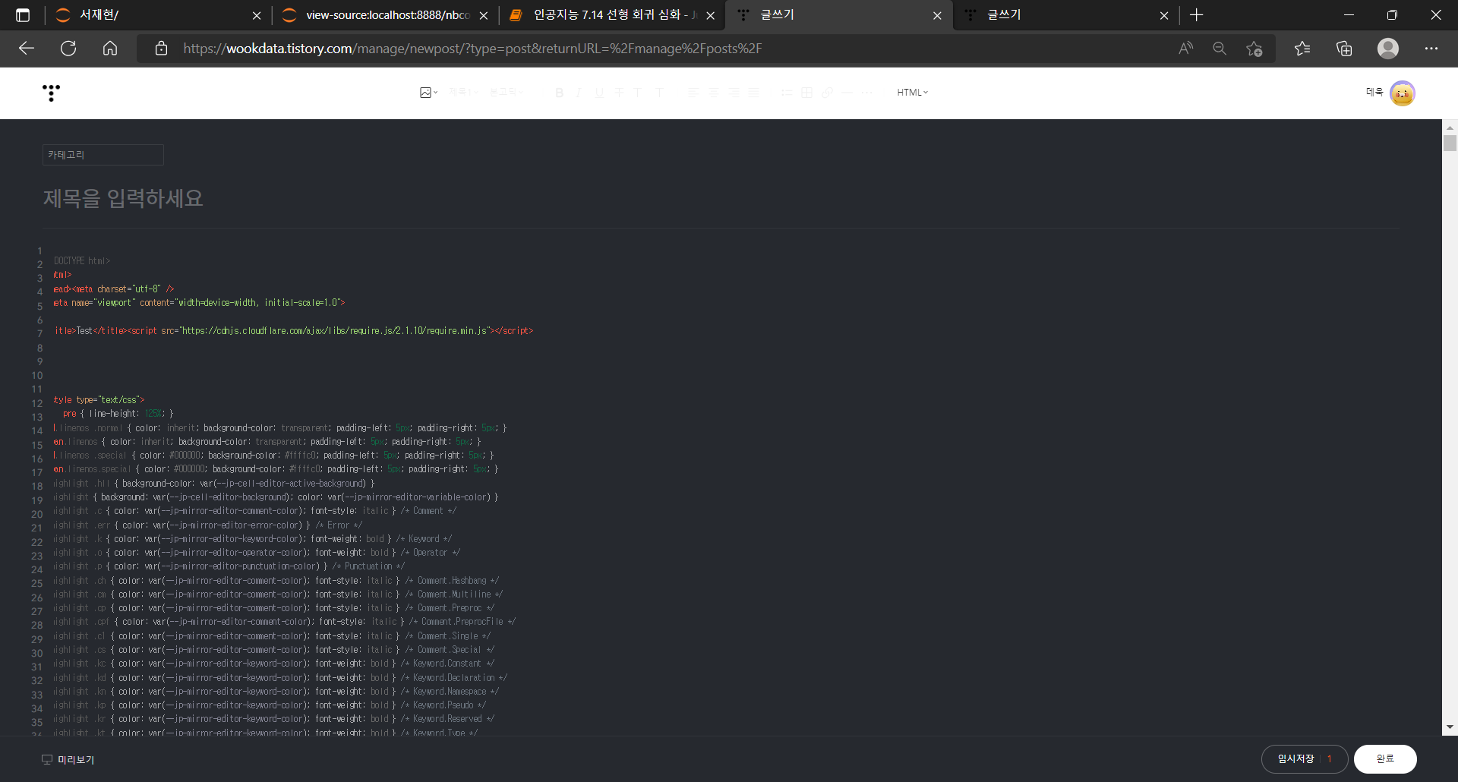
Task: Open the tab actions menu icon
Action: pos(23,15)
